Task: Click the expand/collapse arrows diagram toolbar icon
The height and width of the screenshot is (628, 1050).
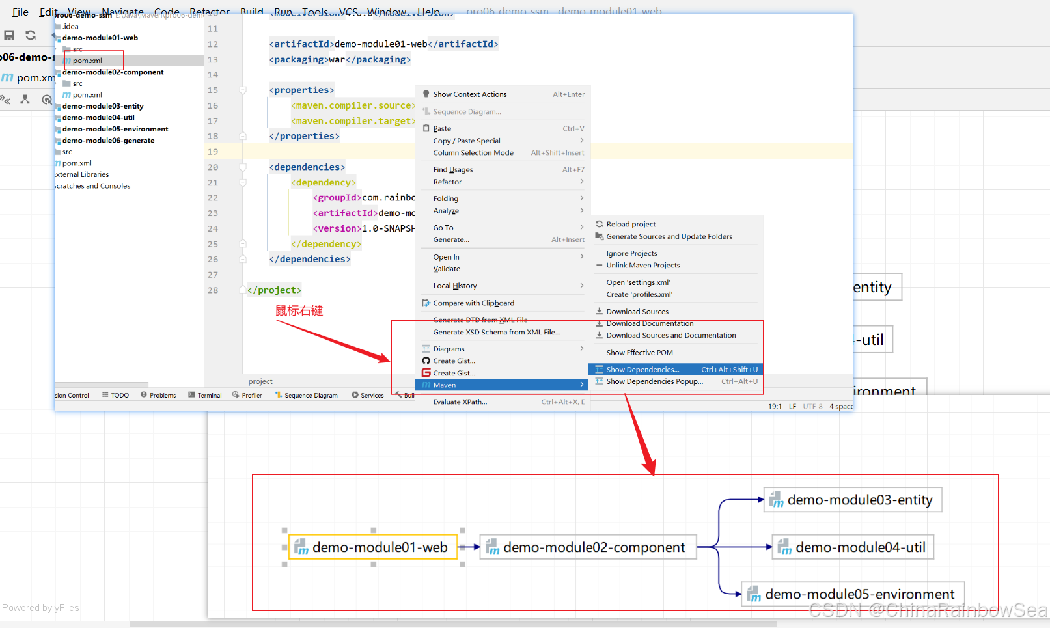Action: [x=5, y=100]
